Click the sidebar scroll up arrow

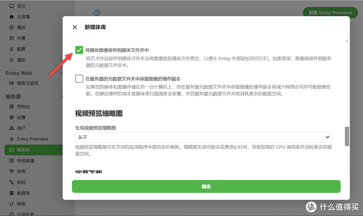[73, 2]
